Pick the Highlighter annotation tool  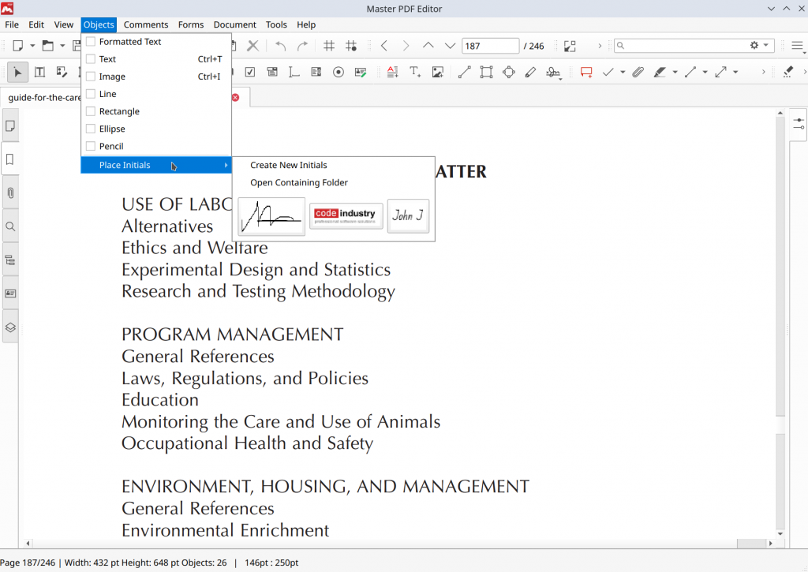pyautogui.click(x=661, y=72)
